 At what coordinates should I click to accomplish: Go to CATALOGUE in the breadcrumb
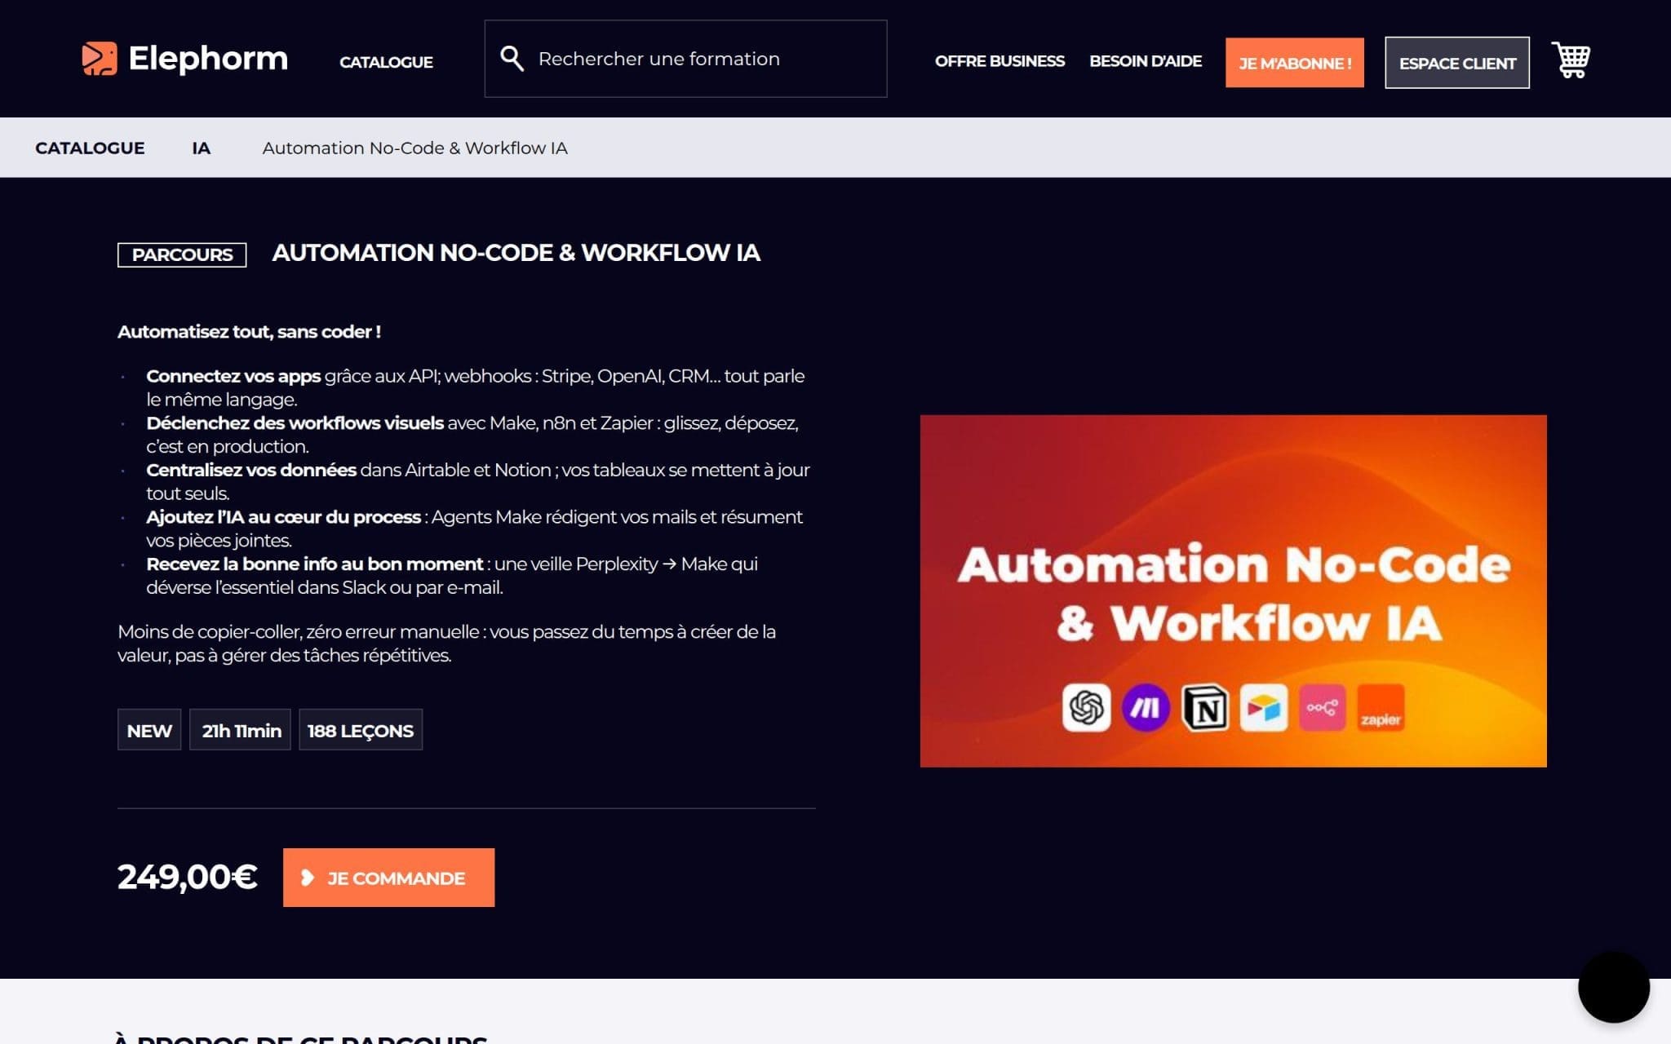pyautogui.click(x=90, y=148)
